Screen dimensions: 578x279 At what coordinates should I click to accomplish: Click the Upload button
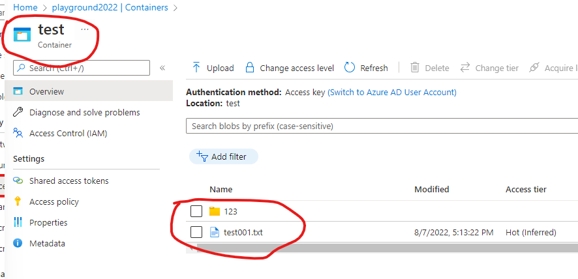pyautogui.click(x=213, y=68)
